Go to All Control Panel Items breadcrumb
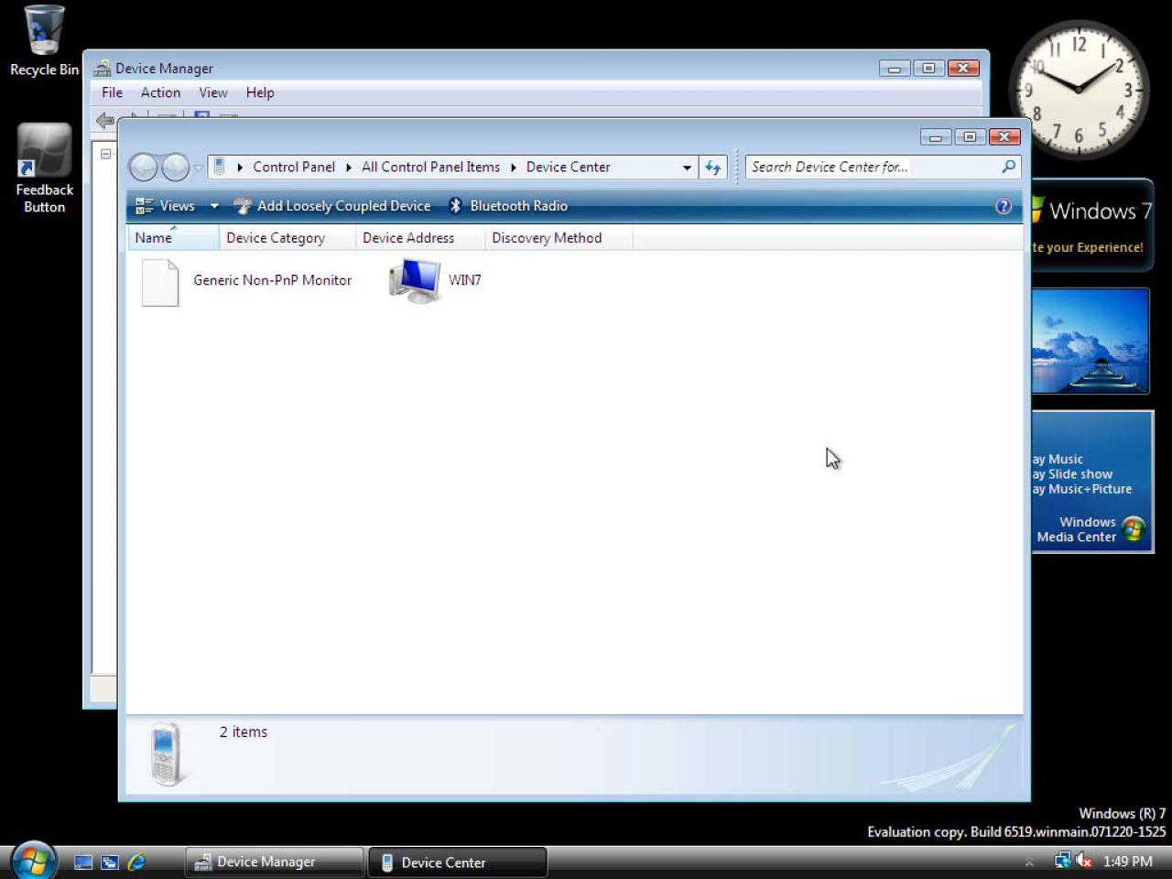1172x879 pixels. click(430, 167)
